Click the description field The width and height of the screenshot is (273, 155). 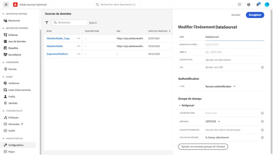pos(234,60)
